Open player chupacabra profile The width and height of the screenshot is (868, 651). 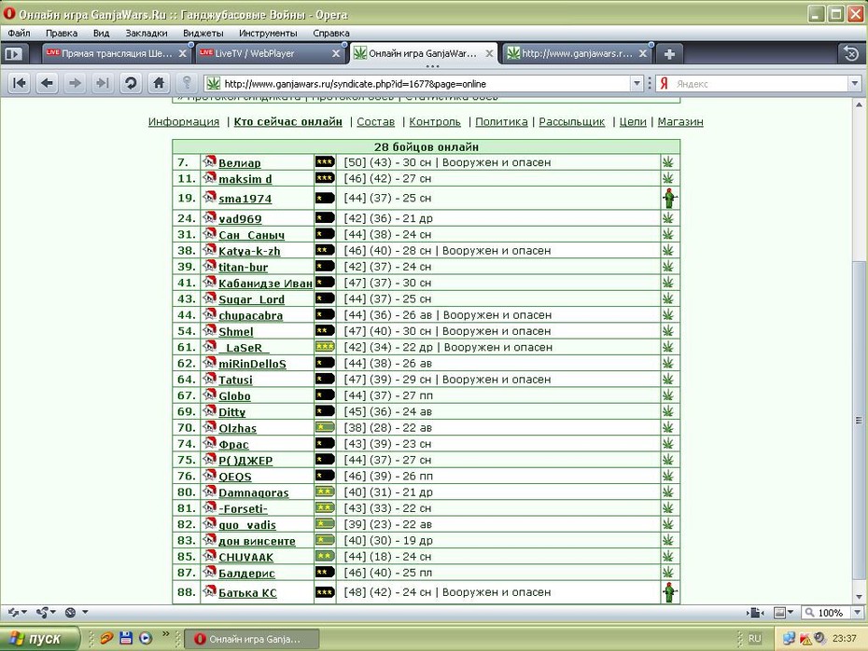(251, 315)
